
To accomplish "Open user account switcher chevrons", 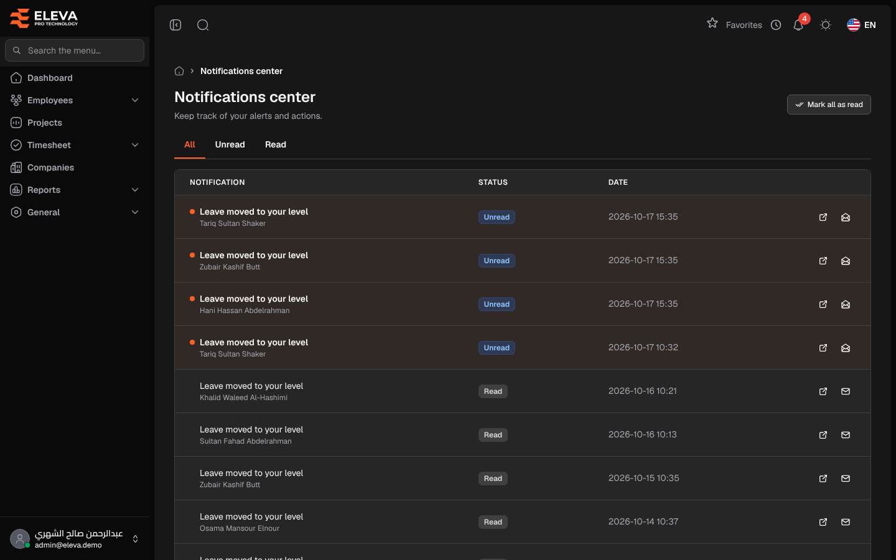I will 135,539.
